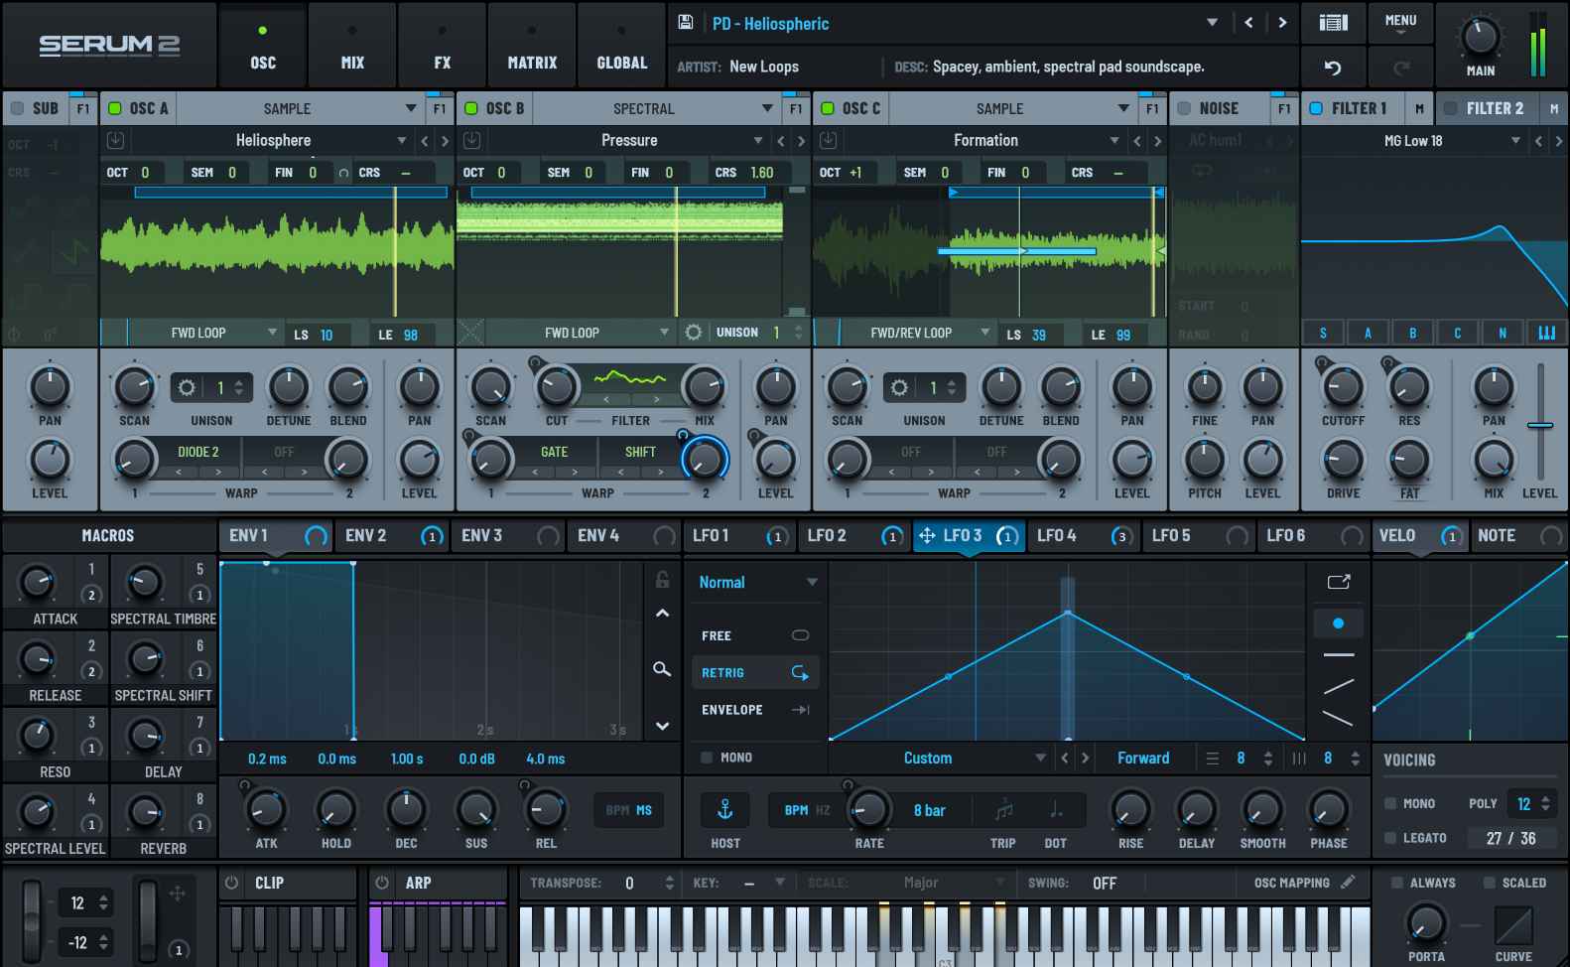Open the top-right MENU button
This screenshot has height=967, width=1570.
(1400, 22)
